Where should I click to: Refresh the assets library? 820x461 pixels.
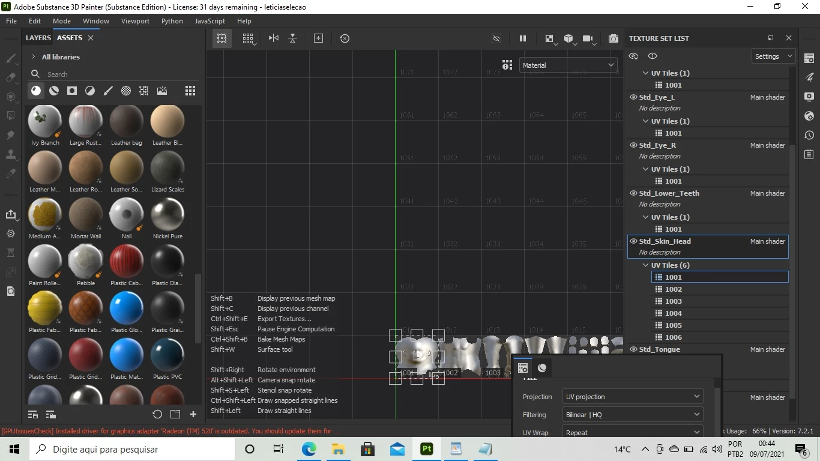pyautogui.click(x=157, y=414)
